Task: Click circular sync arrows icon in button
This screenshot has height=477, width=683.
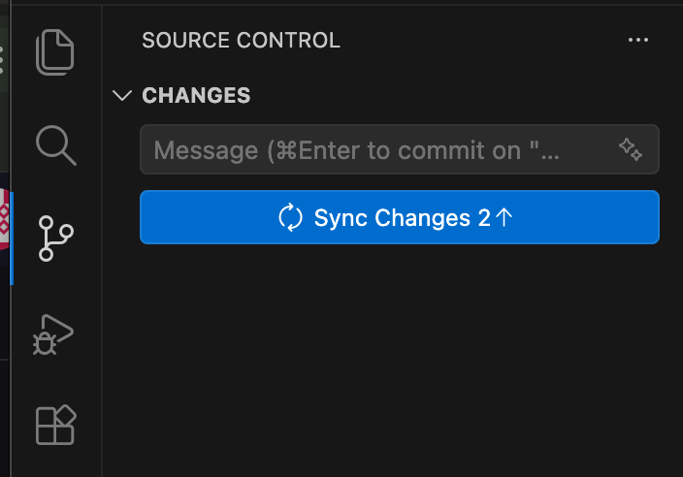Action: (x=290, y=217)
